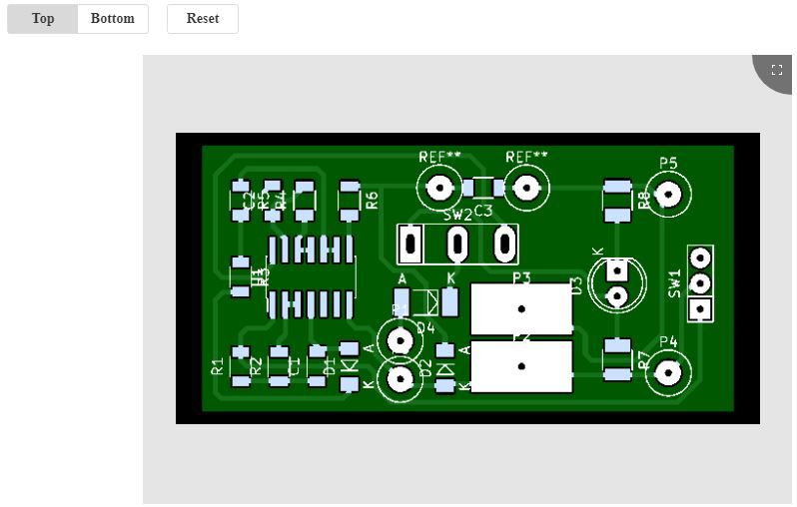Click the SW2 switch footprint
Image resolution: width=797 pixels, height=507 pixels.
tap(457, 244)
